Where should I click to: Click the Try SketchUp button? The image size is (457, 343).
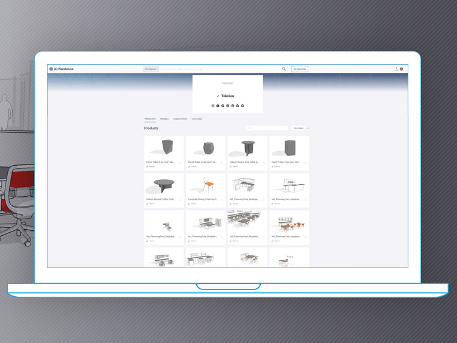coord(300,69)
